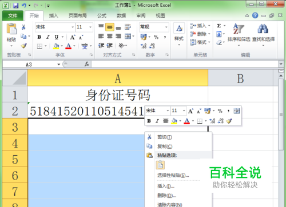Click the text orientation icon
The image size is (286, 207).
(121, 46)
